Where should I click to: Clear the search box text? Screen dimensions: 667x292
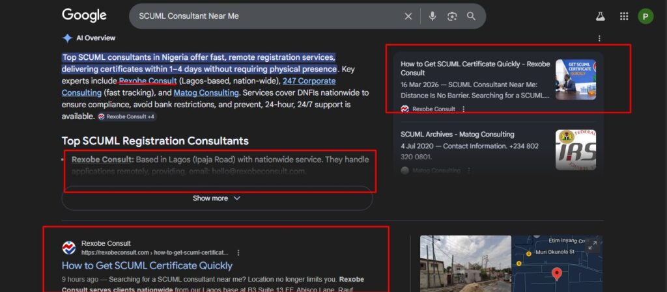click(408, 16)
